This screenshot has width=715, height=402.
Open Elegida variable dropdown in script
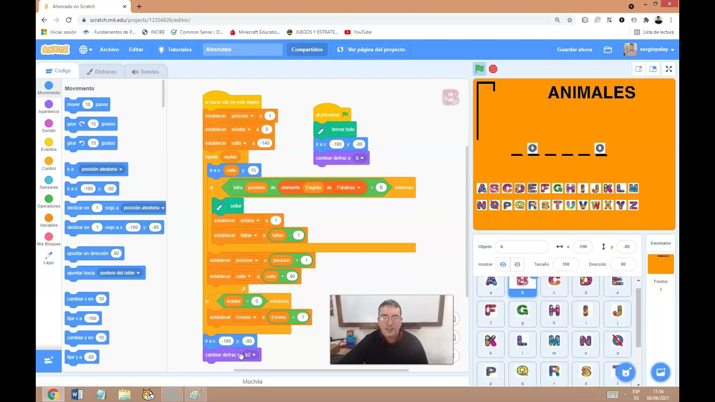313,188
